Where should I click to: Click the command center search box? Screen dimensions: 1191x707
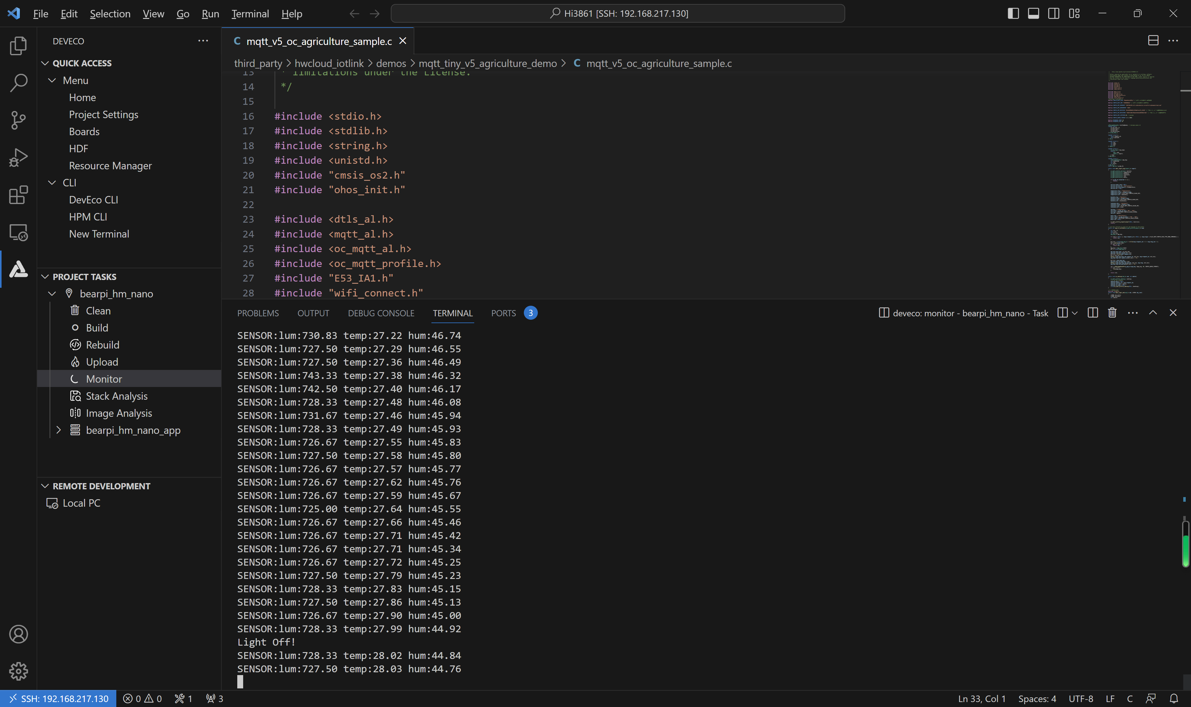coord(618,13)
